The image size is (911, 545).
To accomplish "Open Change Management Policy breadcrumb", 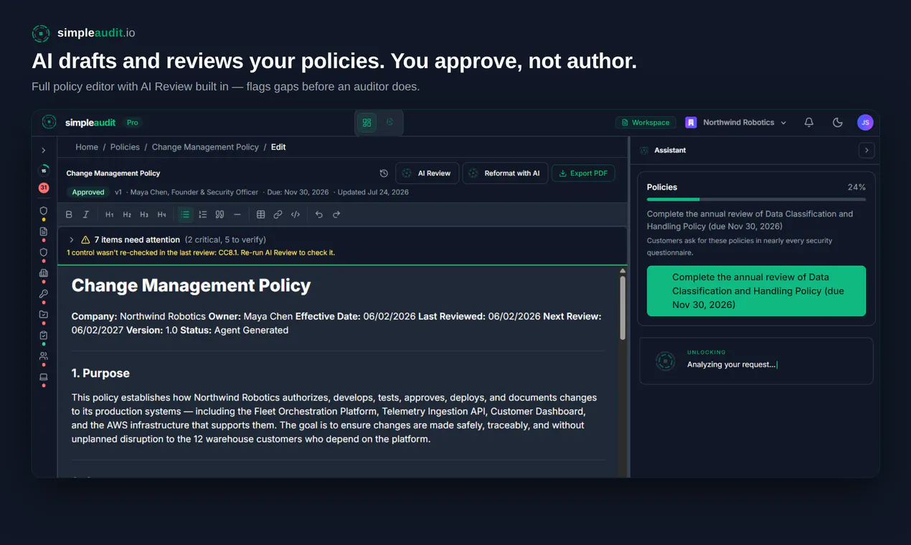I will (x=205, y=147).
